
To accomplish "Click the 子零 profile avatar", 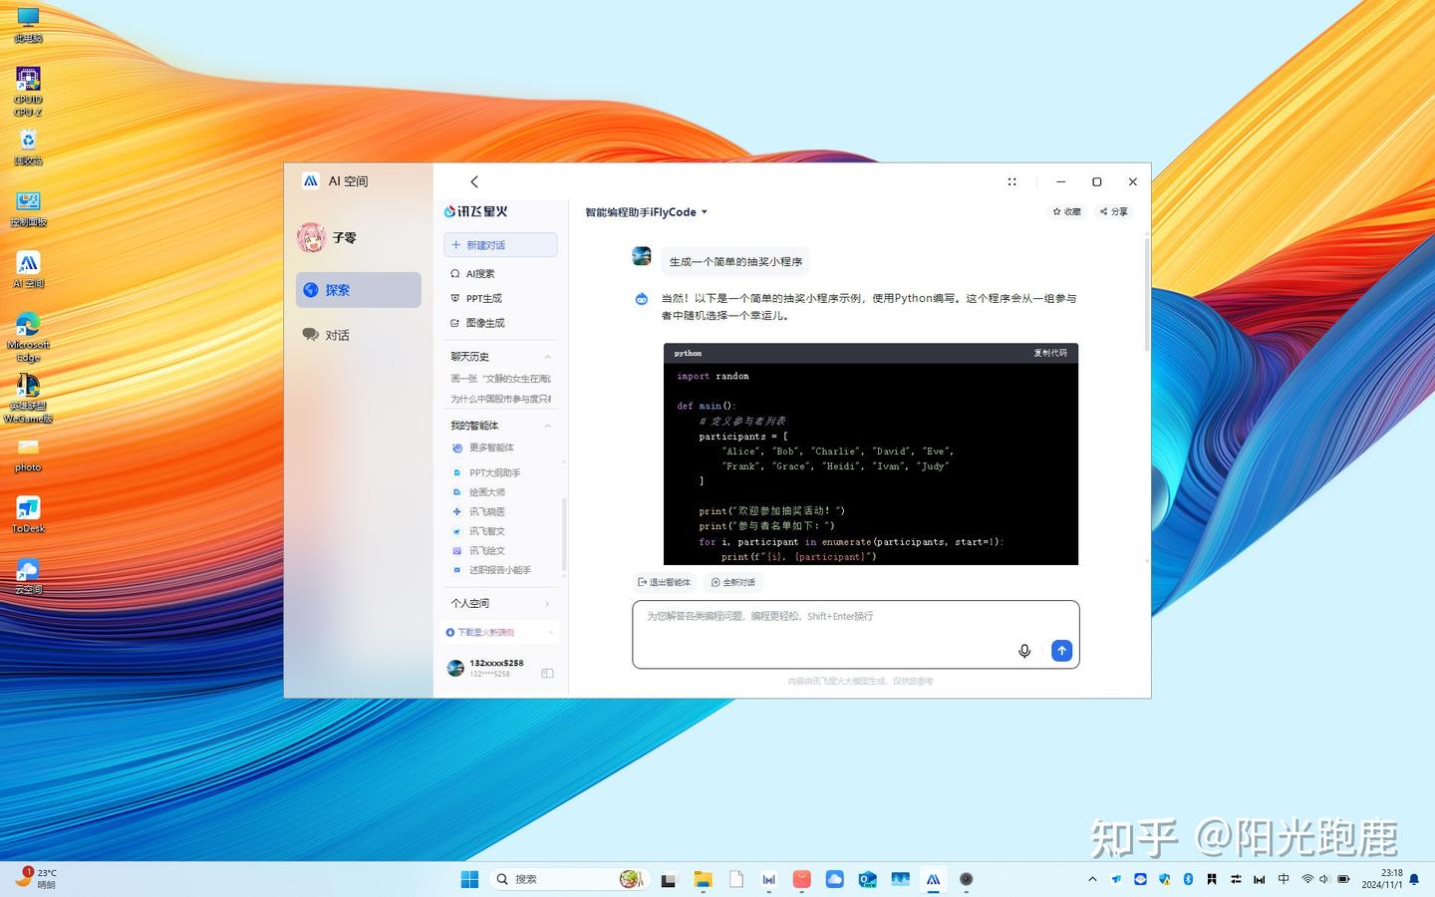I will pyautogui.click(x=311, y=237).
